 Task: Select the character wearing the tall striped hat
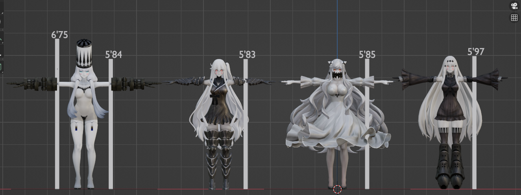coord(84,114)
